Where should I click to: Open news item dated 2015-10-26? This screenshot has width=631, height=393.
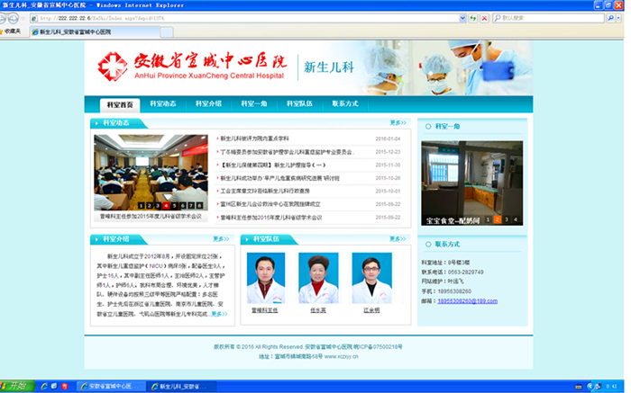[x=280, y=178]
